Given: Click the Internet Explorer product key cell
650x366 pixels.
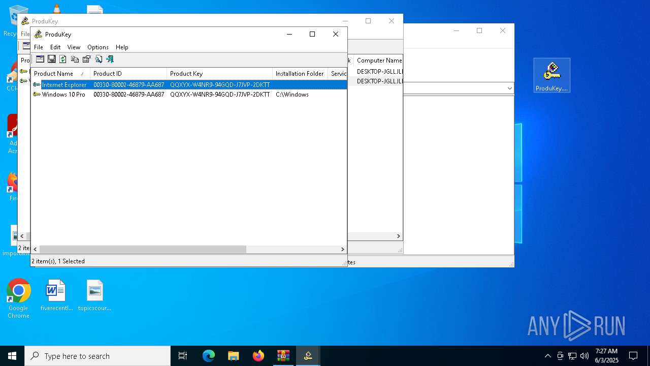Looking at the screenshot, I should [x=220, y=85].
